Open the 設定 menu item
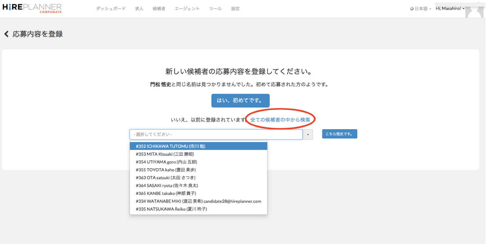The height and width of the screenshot is (244, 486). pyautogui.click(x=235, y=9)
